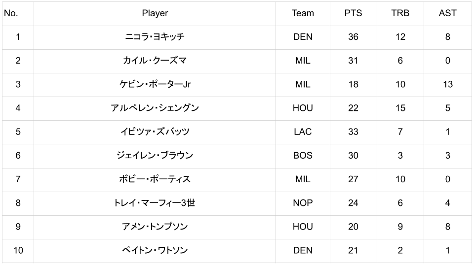
Task: Click the TRB column header
Action: tap(400, 13)
